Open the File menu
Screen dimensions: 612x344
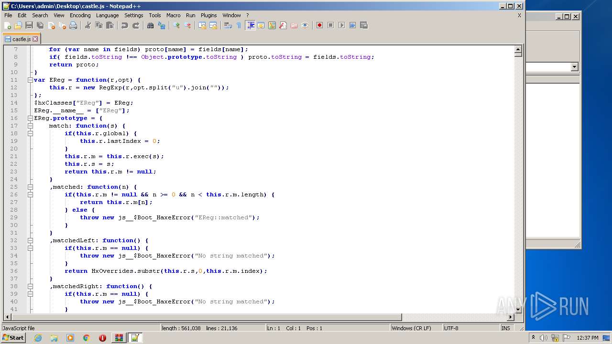[8, 15]
